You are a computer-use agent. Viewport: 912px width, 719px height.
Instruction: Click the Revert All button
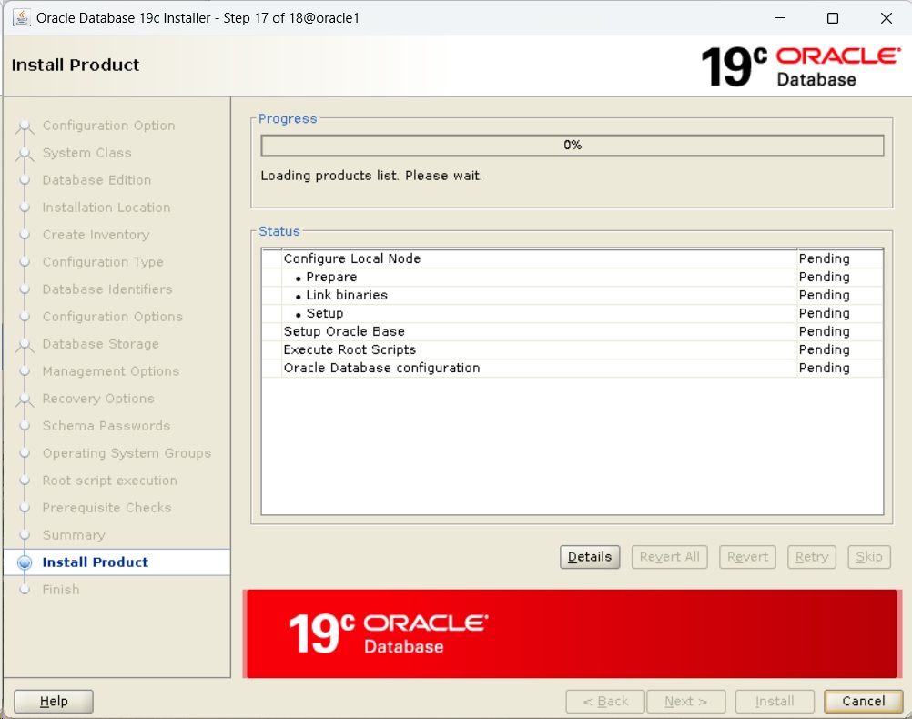pyautogui.click(x=669, y=557)
